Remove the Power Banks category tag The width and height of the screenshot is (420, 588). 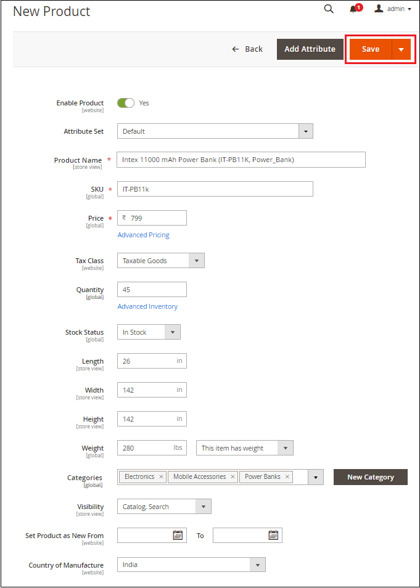click(287, 476)
